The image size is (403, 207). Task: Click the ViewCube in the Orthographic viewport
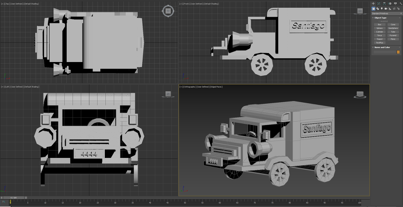[x=360, y=95]
